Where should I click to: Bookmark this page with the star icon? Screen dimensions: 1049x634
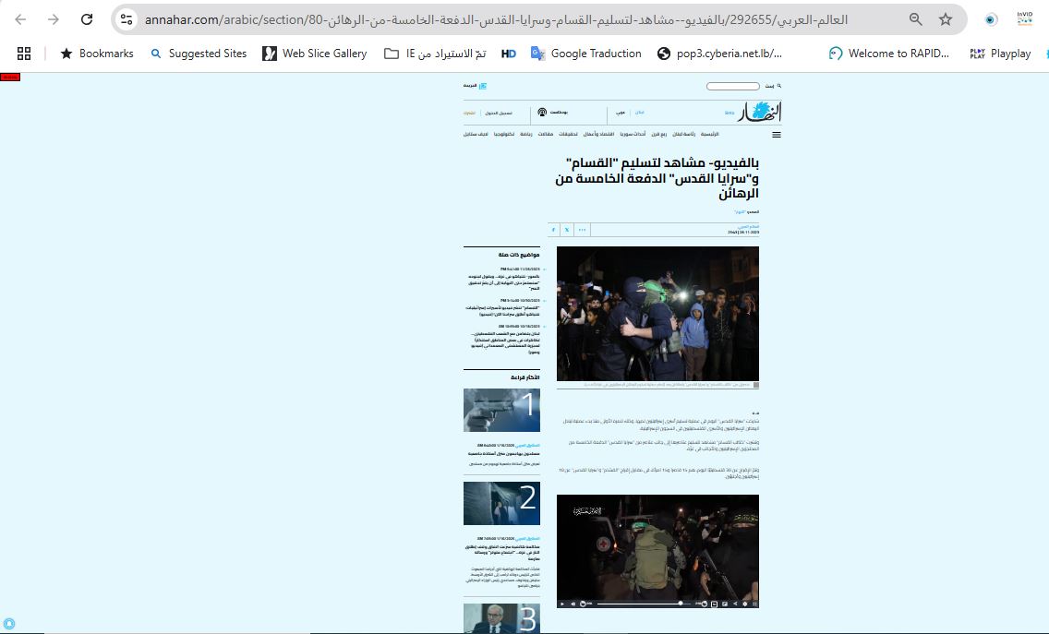[945, 19]
